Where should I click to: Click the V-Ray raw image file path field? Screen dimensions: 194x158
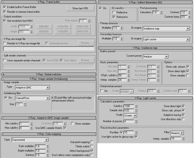[48, 49]
